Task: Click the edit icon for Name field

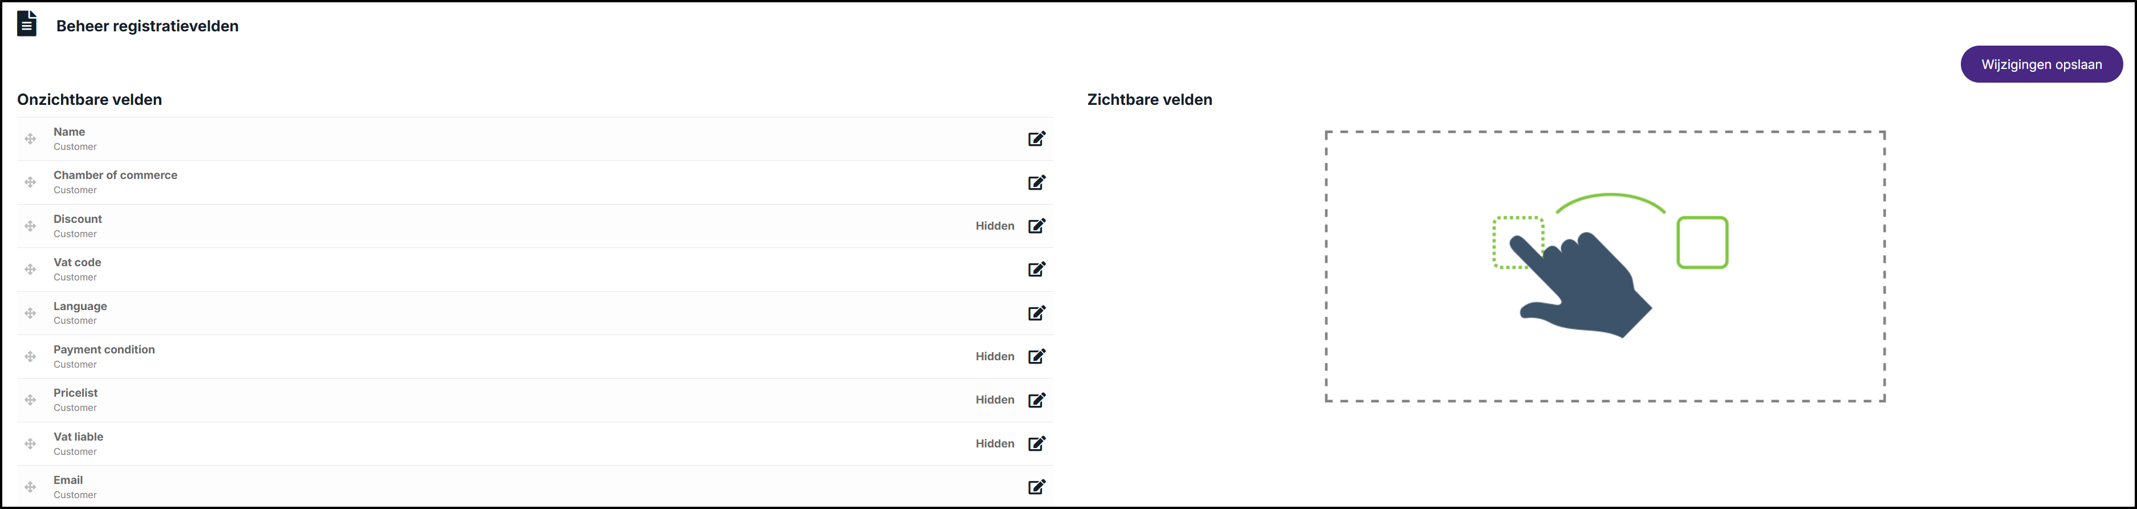Action: pyautogui.click(x=1036, y=139)
